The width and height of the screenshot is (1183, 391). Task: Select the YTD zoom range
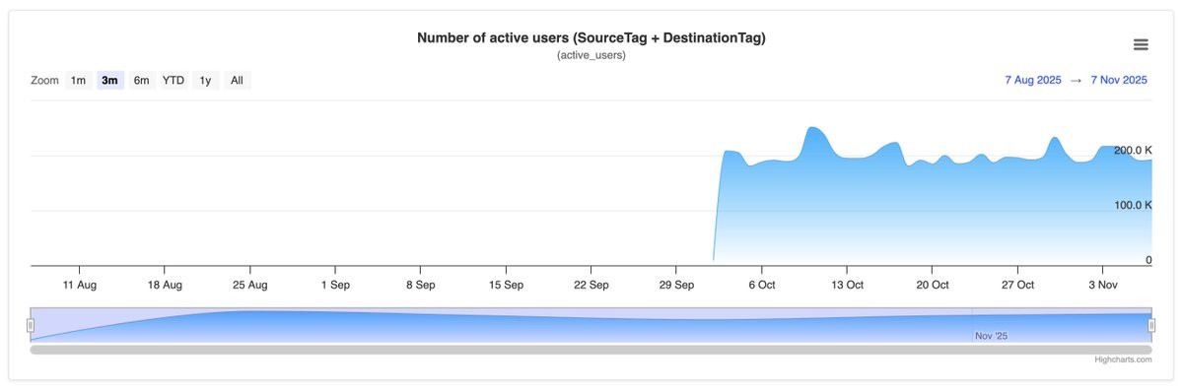click(174, 81)
